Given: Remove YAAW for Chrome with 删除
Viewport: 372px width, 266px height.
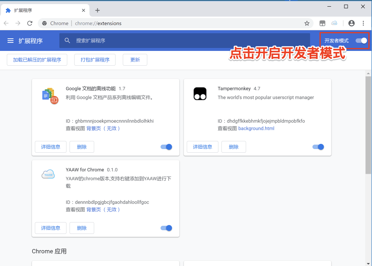Looking at the screenshot, I should tap(81, 228).
